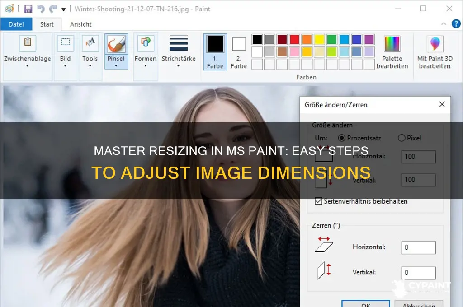This screenshot has width=463, height=307.
Task: Open the quick access toolbar customization arrow
Action: click(63, 9)
